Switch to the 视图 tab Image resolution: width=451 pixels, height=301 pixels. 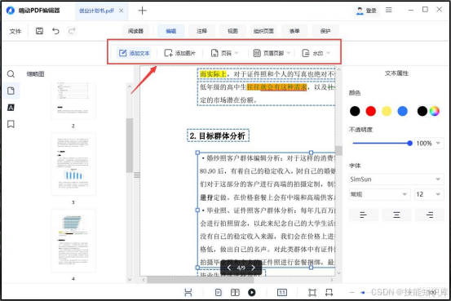click(232, 31)
